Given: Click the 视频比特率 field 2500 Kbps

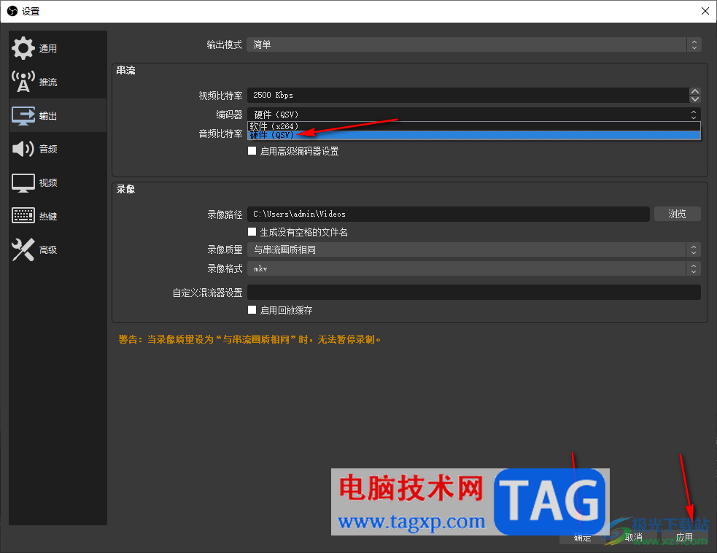Looking at the screenshot, I should 468,95.
